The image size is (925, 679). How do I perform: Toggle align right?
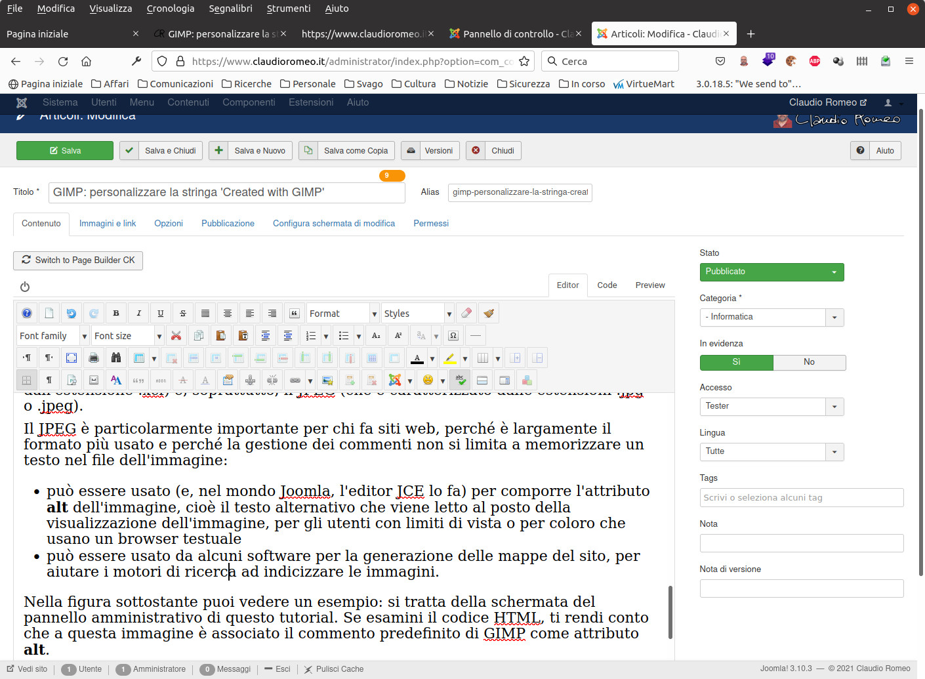272,313
